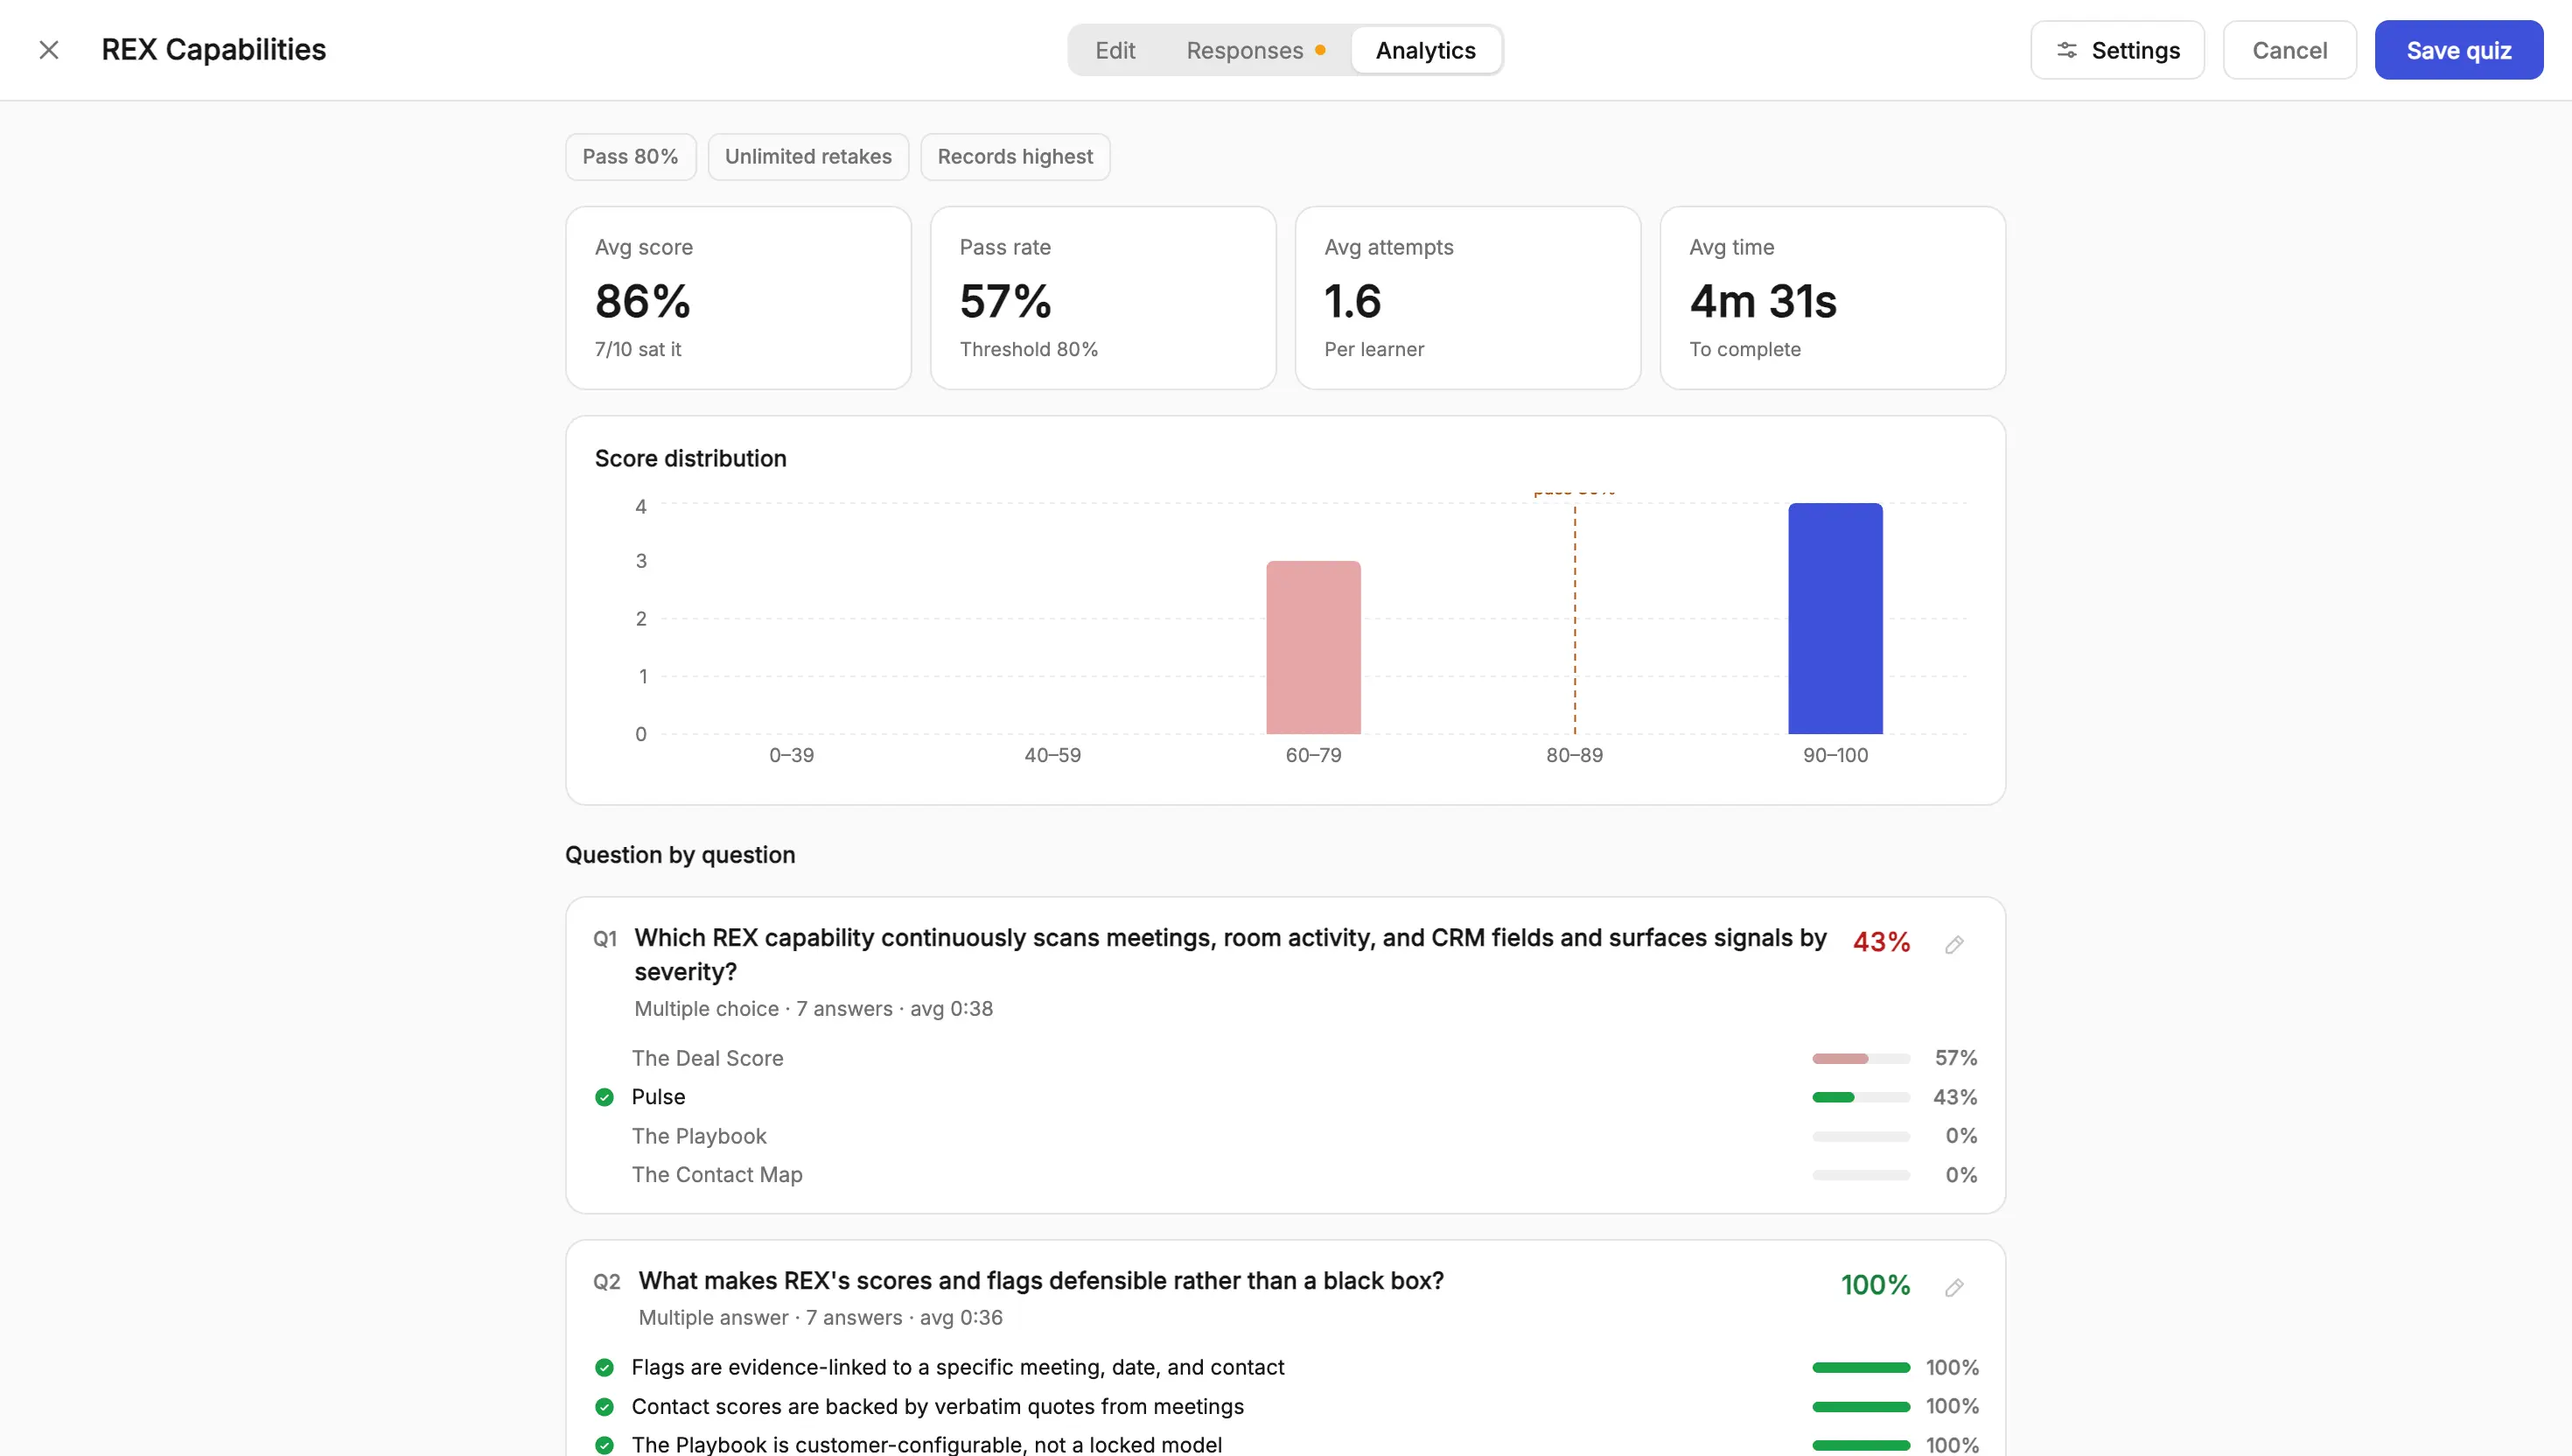2572x1456 pixels.
Task: Click the 'Pulse' answer option
Action: (659, 1097)
